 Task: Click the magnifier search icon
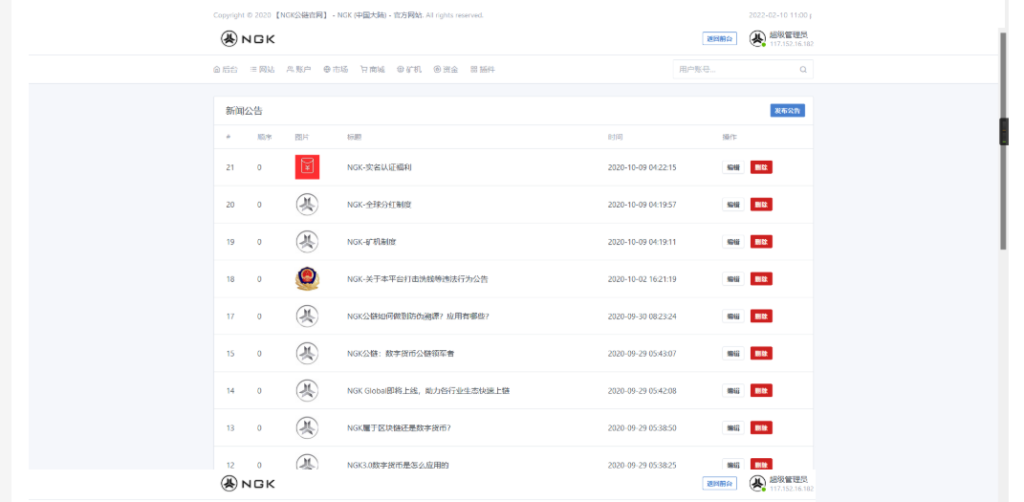tap(803, 69)
